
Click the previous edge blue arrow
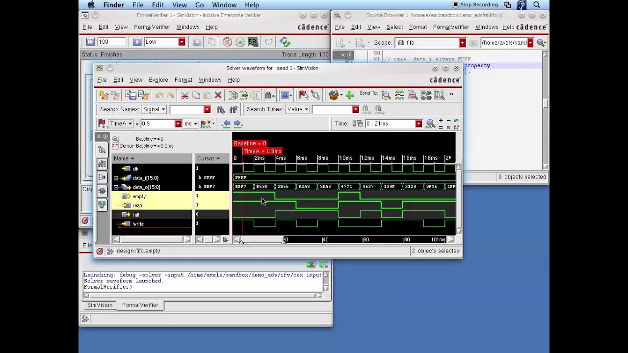coord(226,124)
